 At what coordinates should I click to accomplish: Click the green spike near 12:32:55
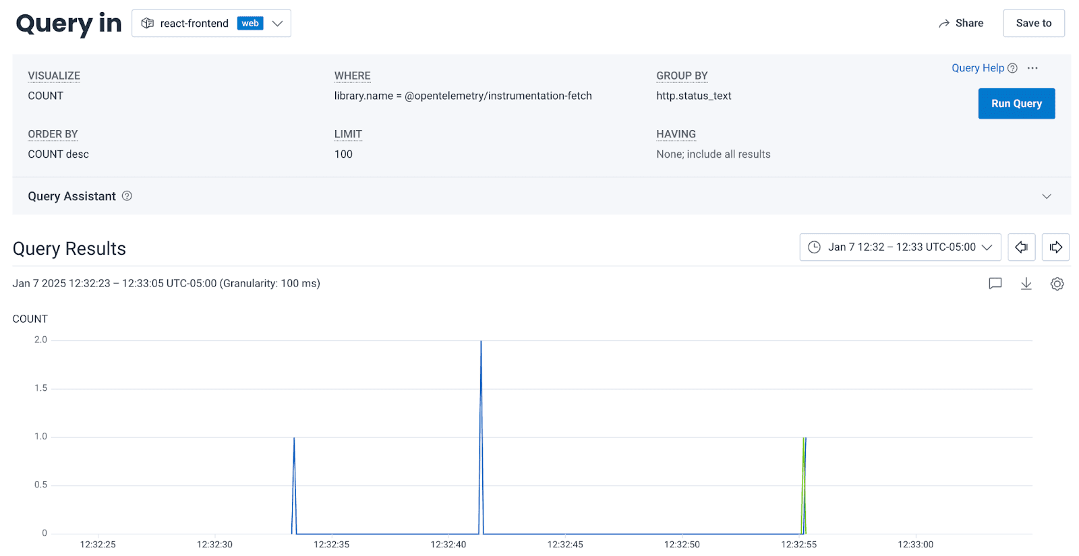click(x=803, y=472)
